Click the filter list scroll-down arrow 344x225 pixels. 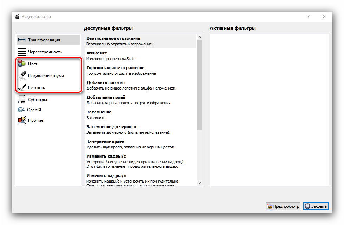200,183
